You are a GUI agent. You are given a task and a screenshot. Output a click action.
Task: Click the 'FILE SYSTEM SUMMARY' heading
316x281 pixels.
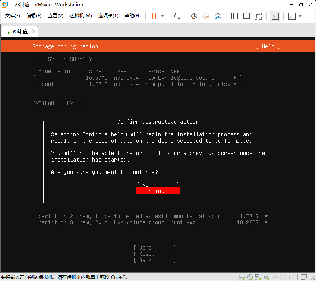click(x=62, y=59)
